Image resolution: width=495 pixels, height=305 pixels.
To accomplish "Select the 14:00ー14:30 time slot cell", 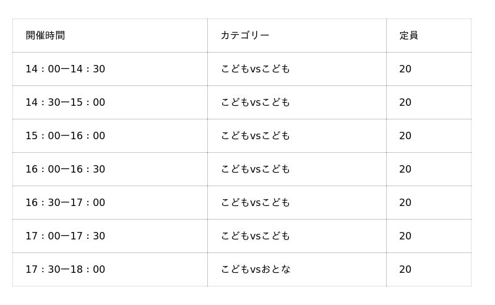I will (x=110, y=69).
